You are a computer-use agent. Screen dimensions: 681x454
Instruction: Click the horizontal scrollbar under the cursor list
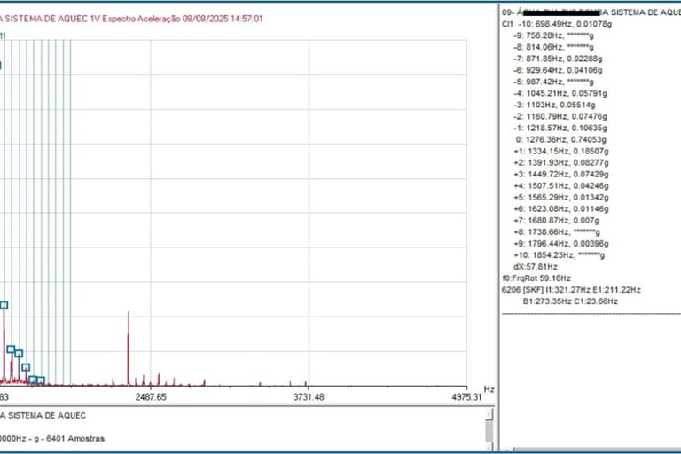(x=595, y=450)
